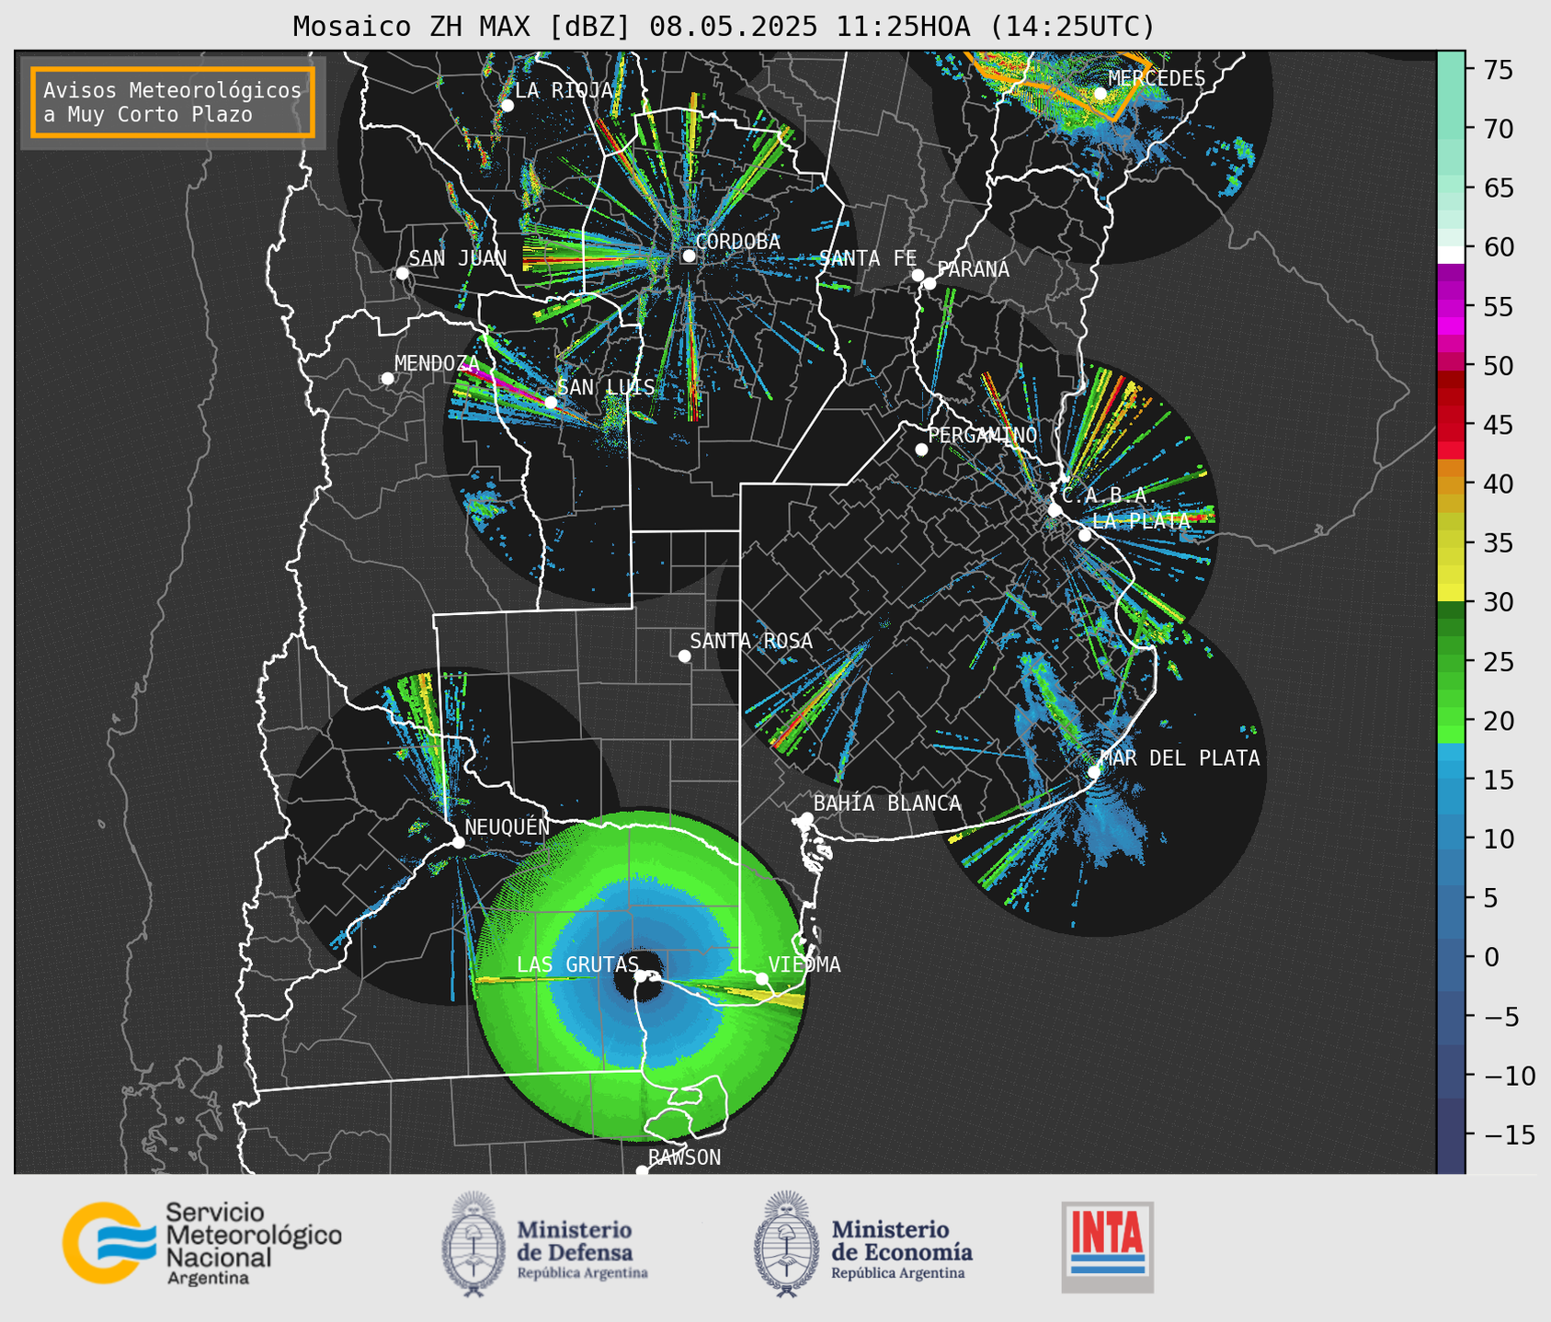The height and width of the screenshot is (1322, 1551).
Task: Click the Bahía Blanca marker dot
Action: [x=806, y=818]
